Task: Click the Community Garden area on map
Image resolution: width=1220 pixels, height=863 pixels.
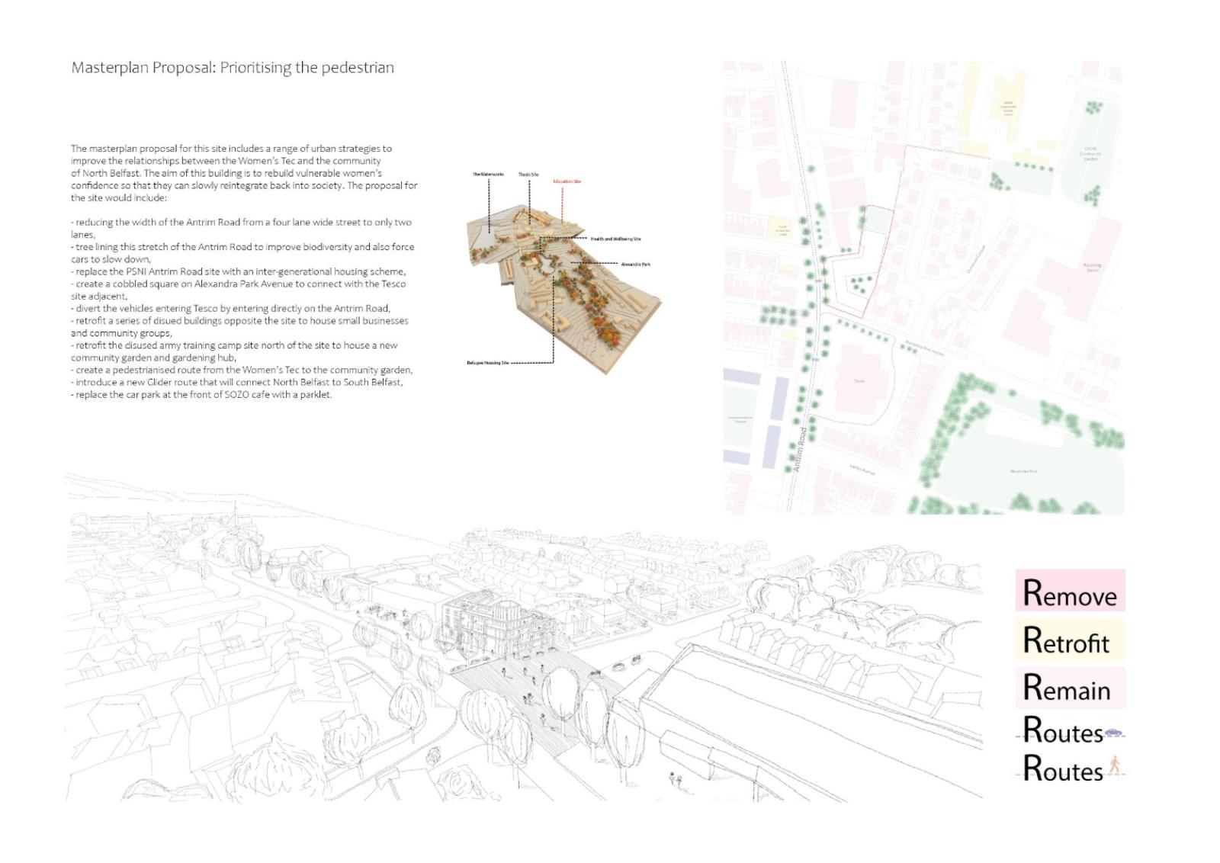Action: (1090, 155)
